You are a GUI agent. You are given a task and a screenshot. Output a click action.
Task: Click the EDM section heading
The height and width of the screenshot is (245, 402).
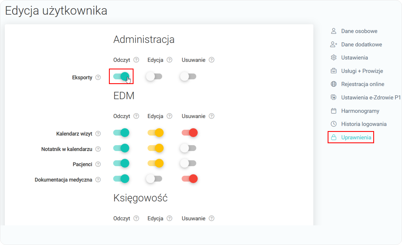click(124, 96)
